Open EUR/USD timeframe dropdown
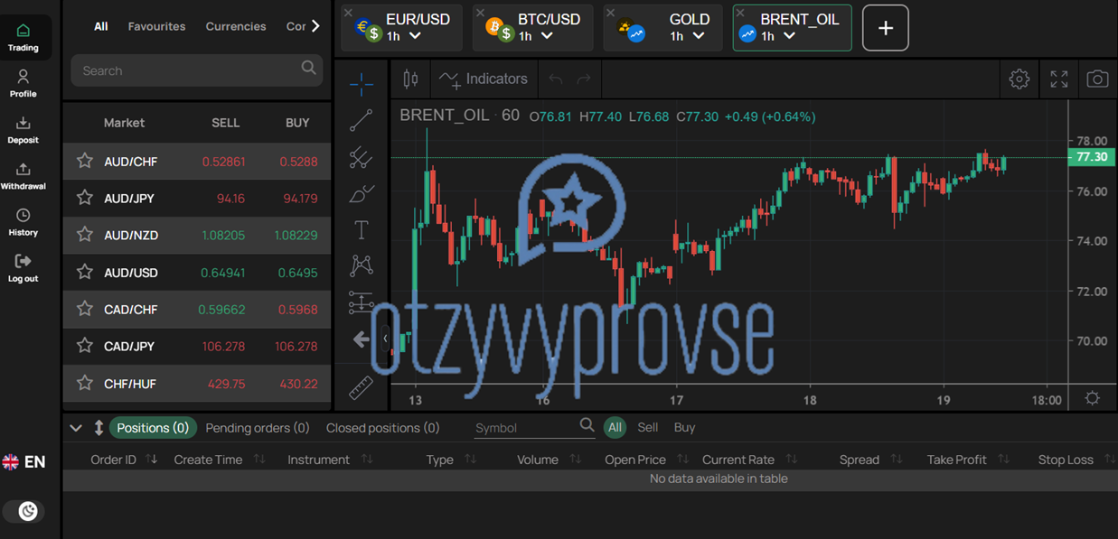This screenshot has width=1118, height=539. [x=415, y=36]
